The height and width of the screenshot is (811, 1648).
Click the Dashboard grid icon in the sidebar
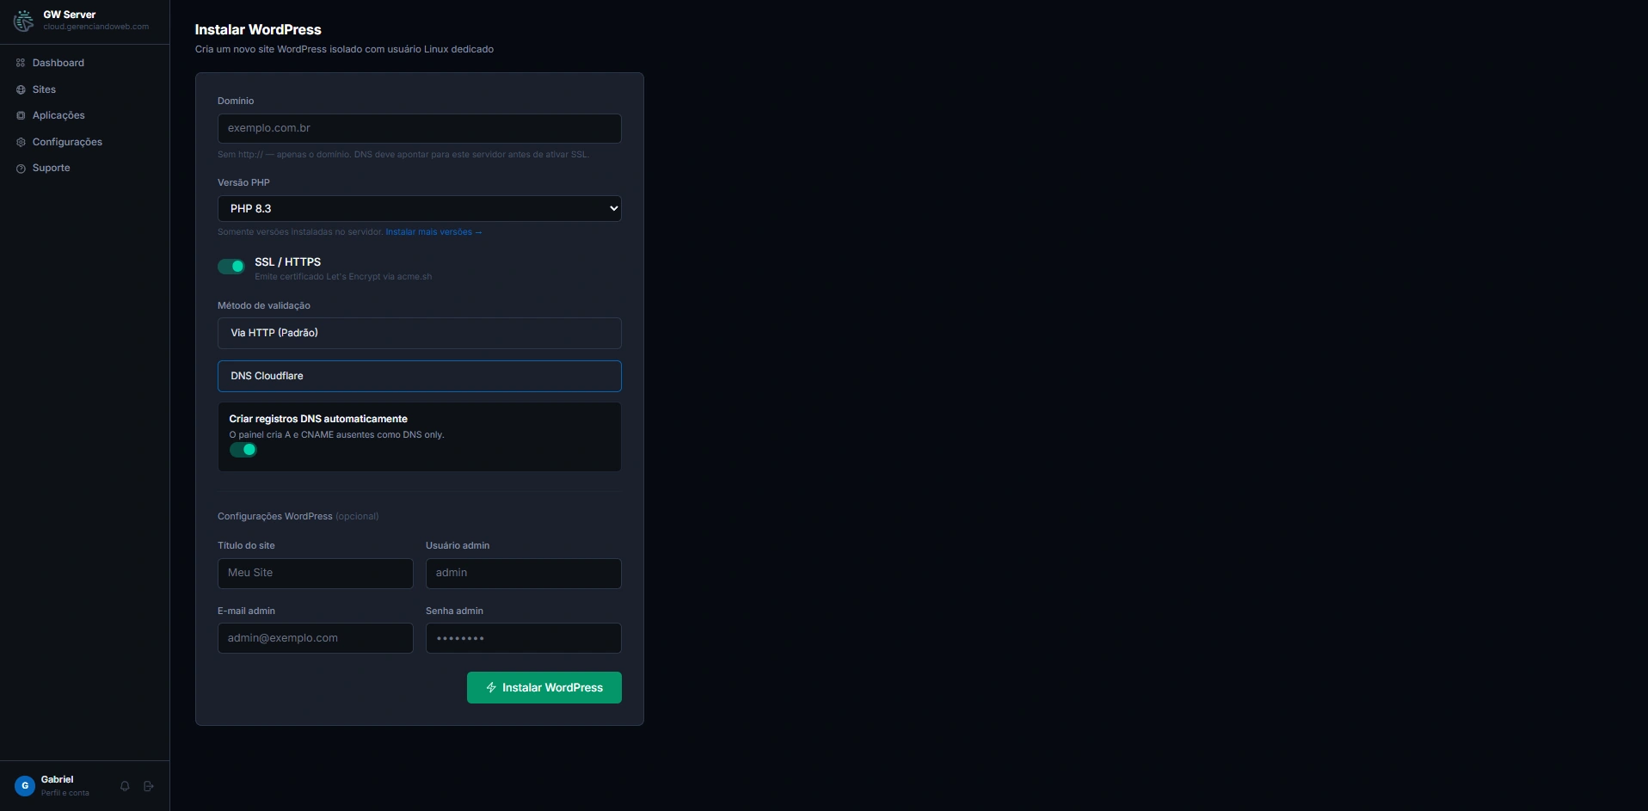point(21,63)
